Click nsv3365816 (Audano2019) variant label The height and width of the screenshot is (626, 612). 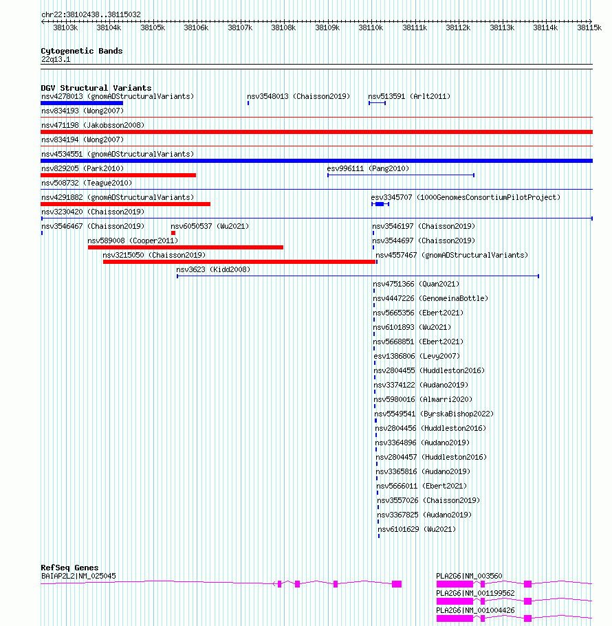[x=423, y=471]
